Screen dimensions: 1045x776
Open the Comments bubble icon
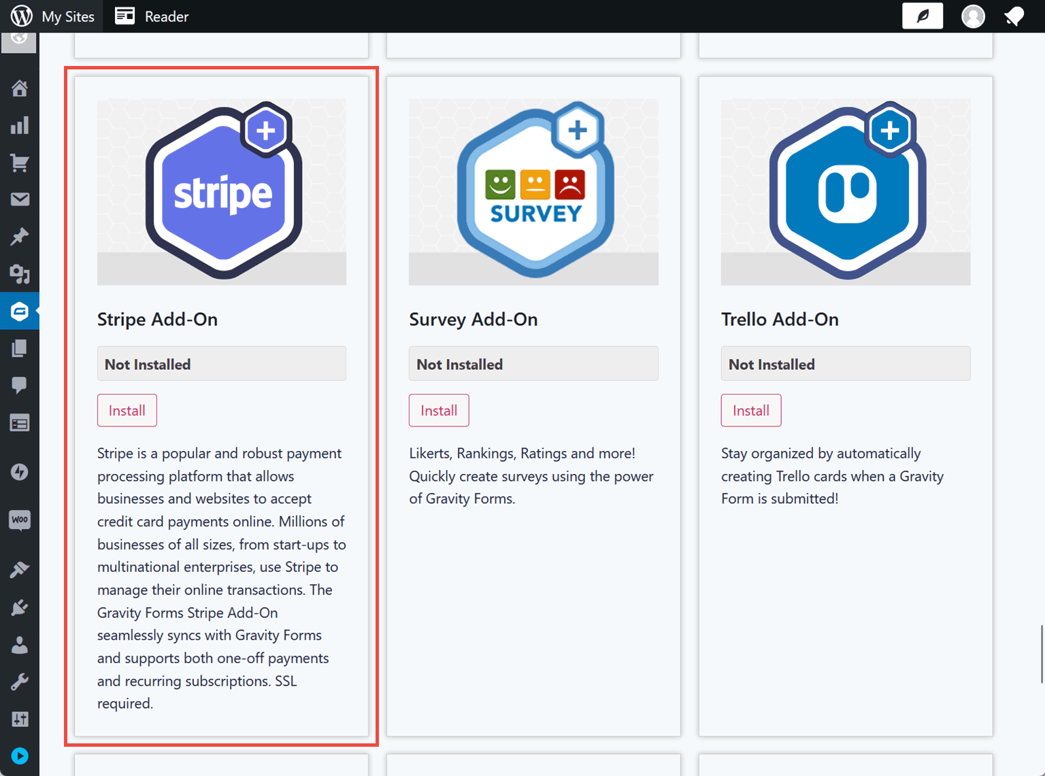point(20,386)
